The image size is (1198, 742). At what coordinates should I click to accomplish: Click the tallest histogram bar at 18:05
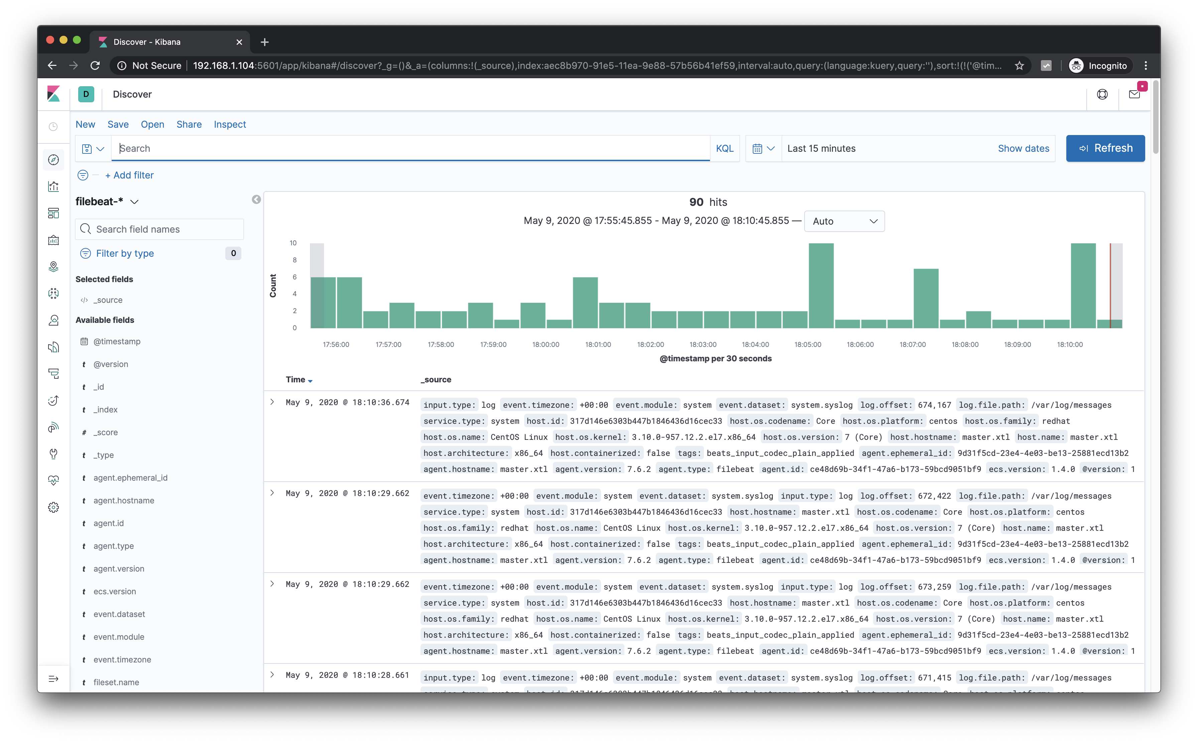[x=821, y=286]
